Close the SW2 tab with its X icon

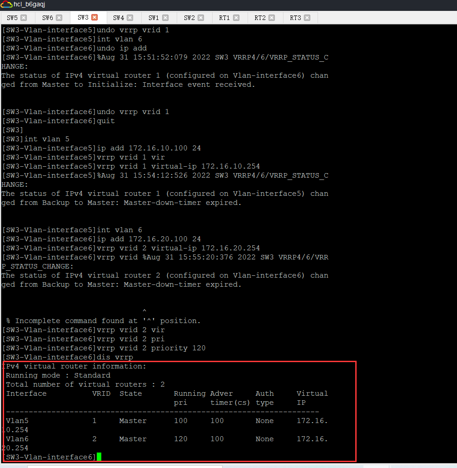(x=201, y=18)
